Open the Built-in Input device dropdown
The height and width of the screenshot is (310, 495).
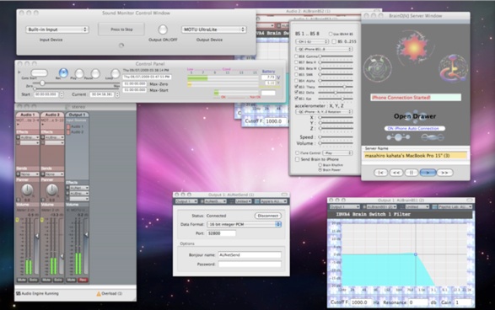click(x=56, y=29)
